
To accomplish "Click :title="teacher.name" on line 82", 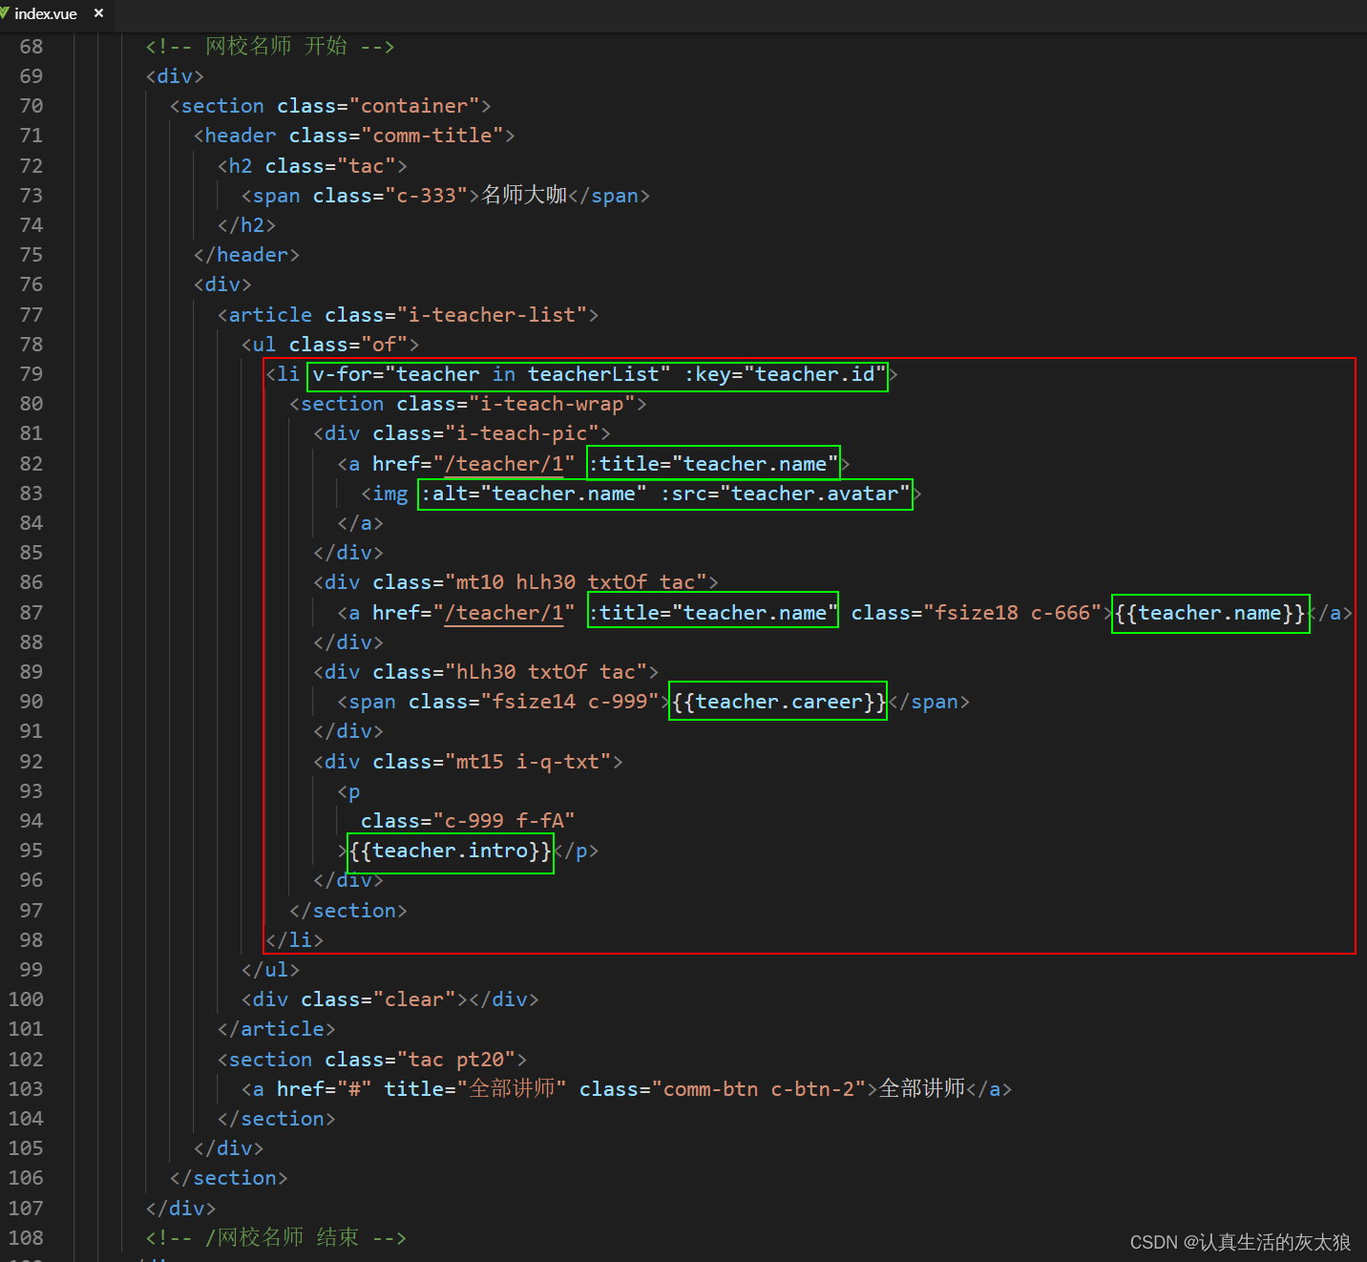I will tap(713, 464).
